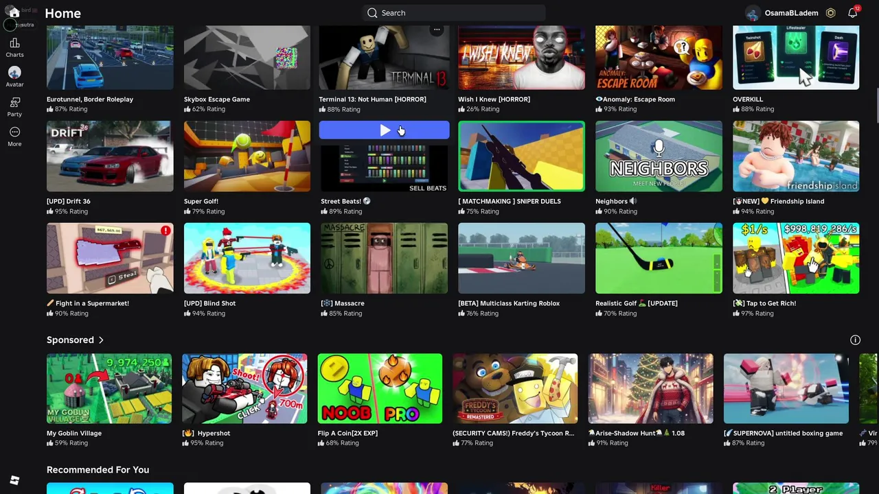Open Wish I Knew [HORROR] thumbnail
The width and height of the screenshot is (879, 494).
pos(521,58)
